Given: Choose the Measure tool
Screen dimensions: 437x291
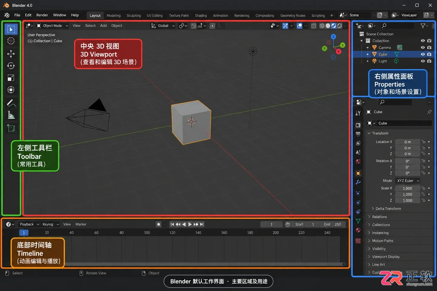Looking at the screenshot, I should pos(11,115).
